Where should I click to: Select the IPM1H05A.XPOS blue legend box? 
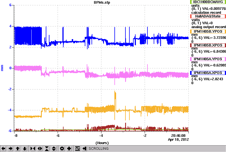point(208,73)
